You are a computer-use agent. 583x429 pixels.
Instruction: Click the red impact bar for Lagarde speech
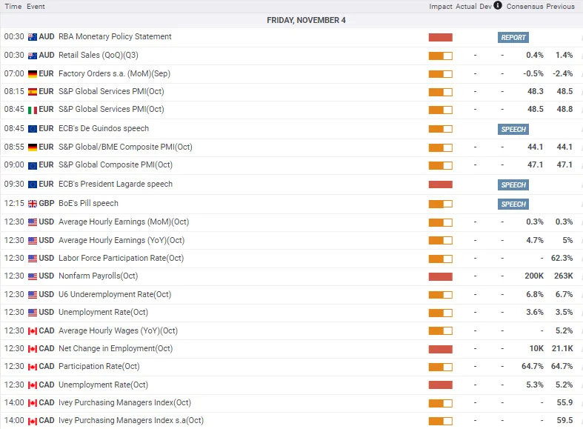point(440,184)
